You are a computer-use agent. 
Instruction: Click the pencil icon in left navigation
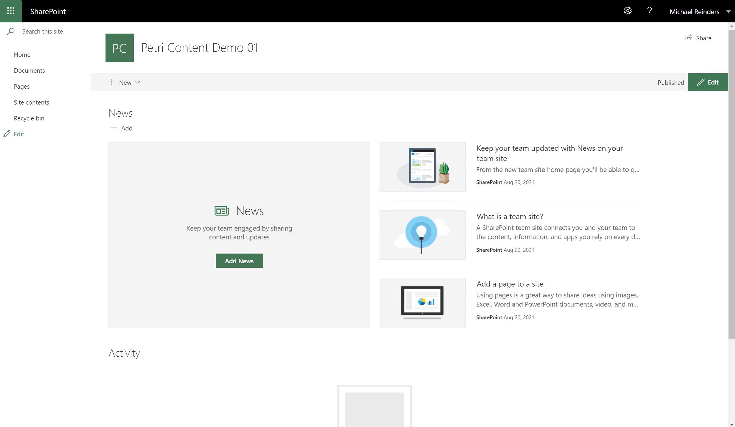7,134
